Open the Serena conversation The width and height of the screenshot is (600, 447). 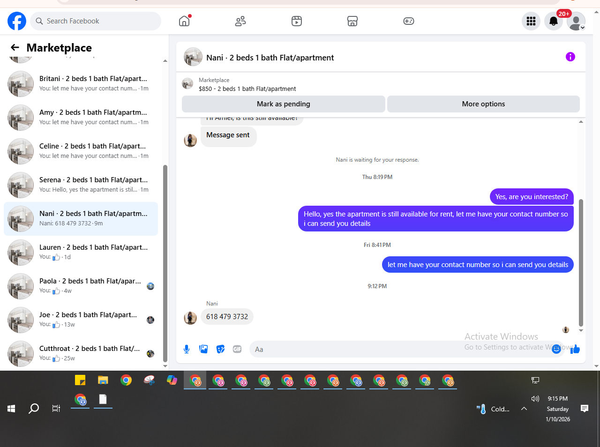click(81, 185)
